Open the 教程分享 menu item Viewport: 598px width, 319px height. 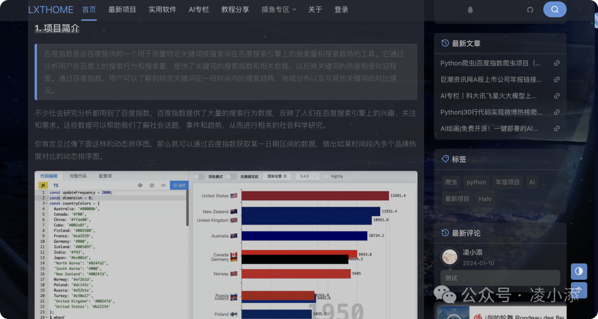[235, 9]
